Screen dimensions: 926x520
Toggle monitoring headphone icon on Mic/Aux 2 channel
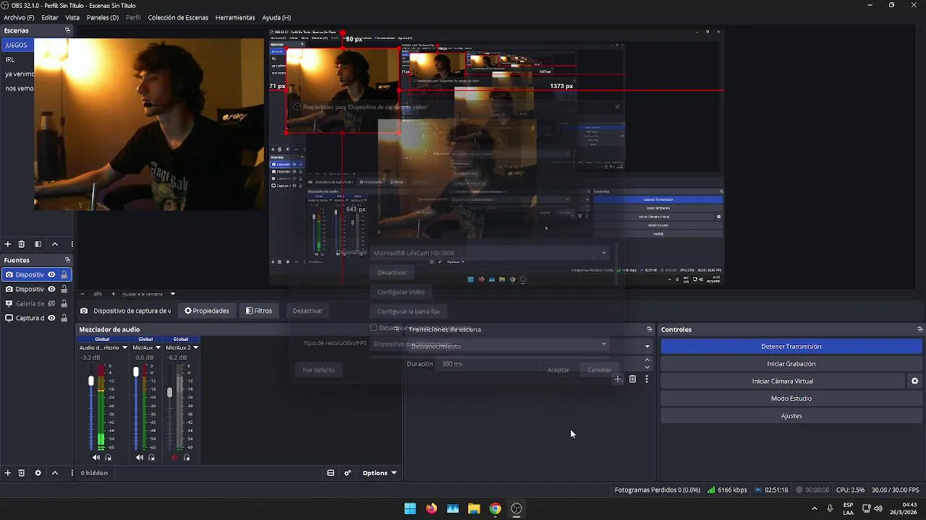click(187, 458)
